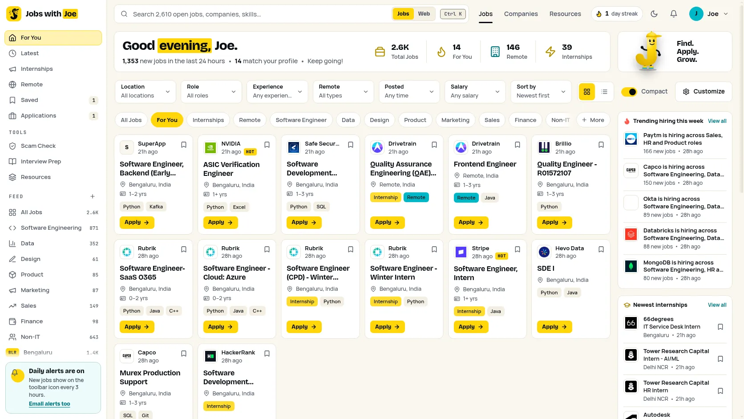This screenshot has width=744, height=419.
Task: Show more categories with the More chip
Action: coord(593,120)
